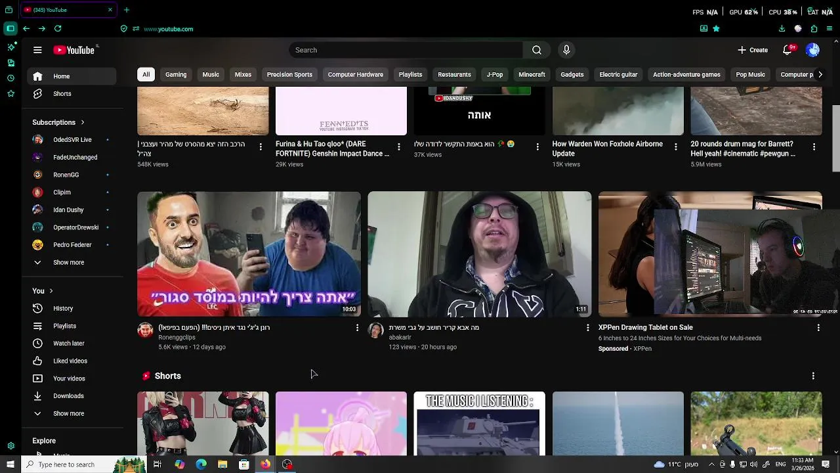840x473 pixels.
Task: Expand the Subscriptions header chevron
Action: [x=83, y=122]
